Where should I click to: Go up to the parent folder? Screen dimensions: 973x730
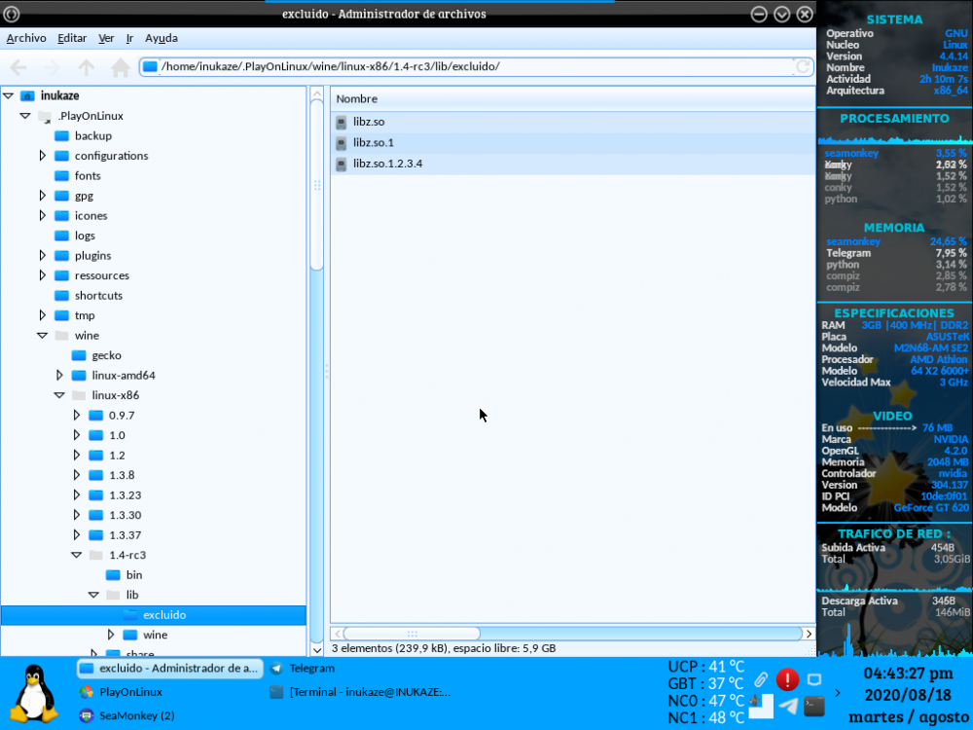tap(87, 67)
